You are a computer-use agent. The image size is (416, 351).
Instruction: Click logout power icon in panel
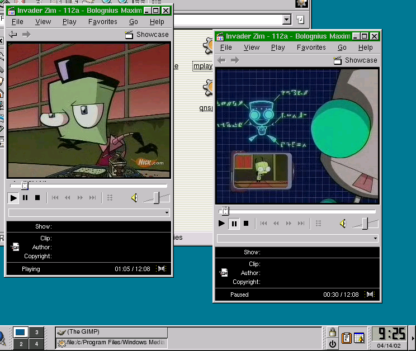coord(333,344)
